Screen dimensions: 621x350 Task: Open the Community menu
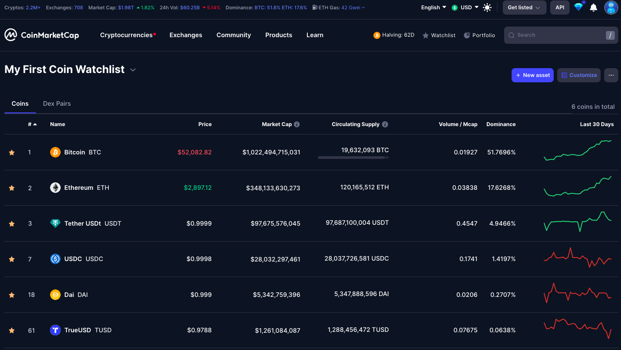pos(233,35)
